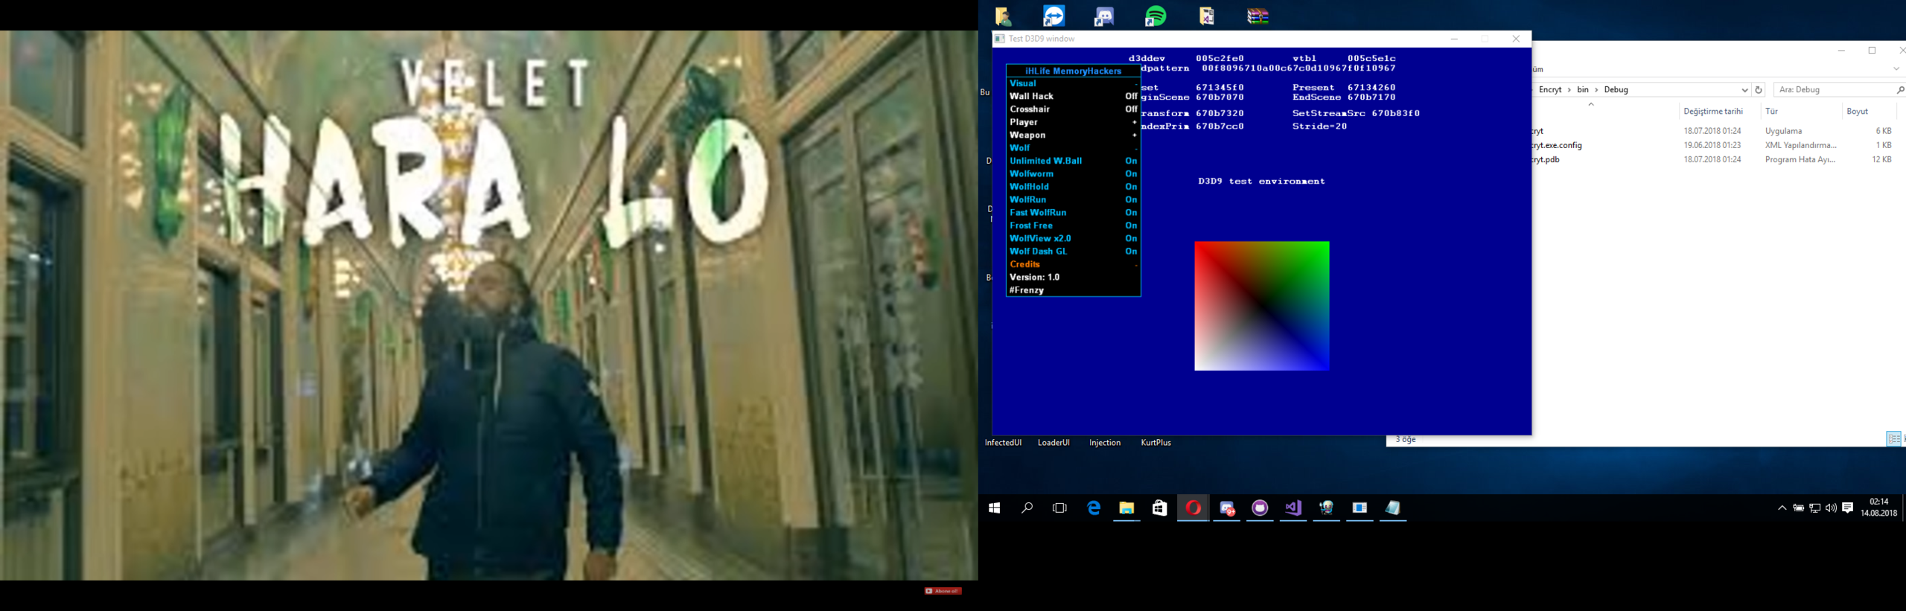Open Task View from the taskbar
This screenshot has height=611, width=1906.
tap(1059, 508)
